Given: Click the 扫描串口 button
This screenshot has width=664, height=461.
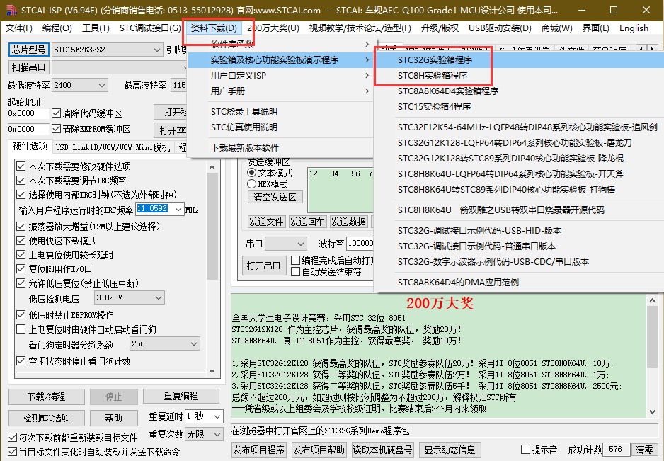Looking at the screenshot, I should [x=29, y=67].
